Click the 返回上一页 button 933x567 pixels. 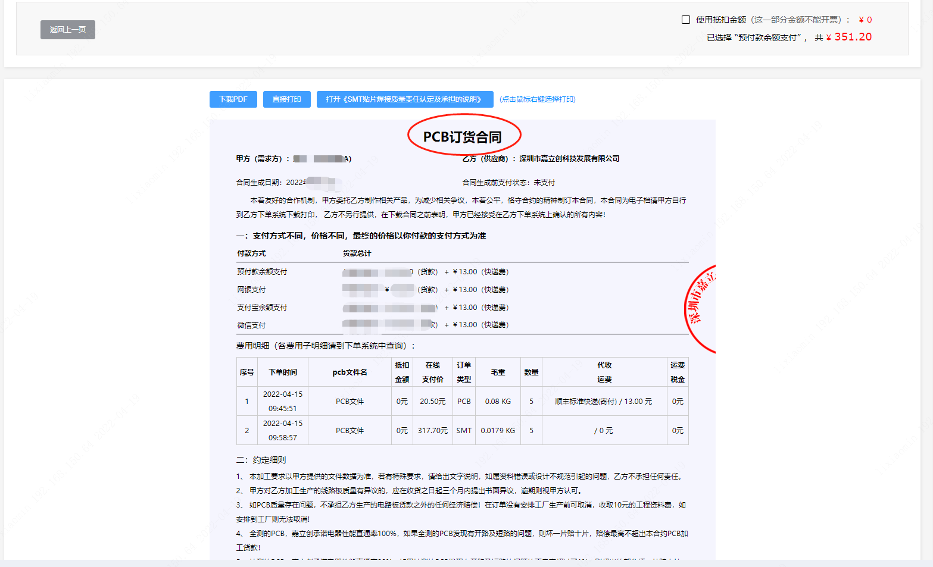tap(67, 30)
